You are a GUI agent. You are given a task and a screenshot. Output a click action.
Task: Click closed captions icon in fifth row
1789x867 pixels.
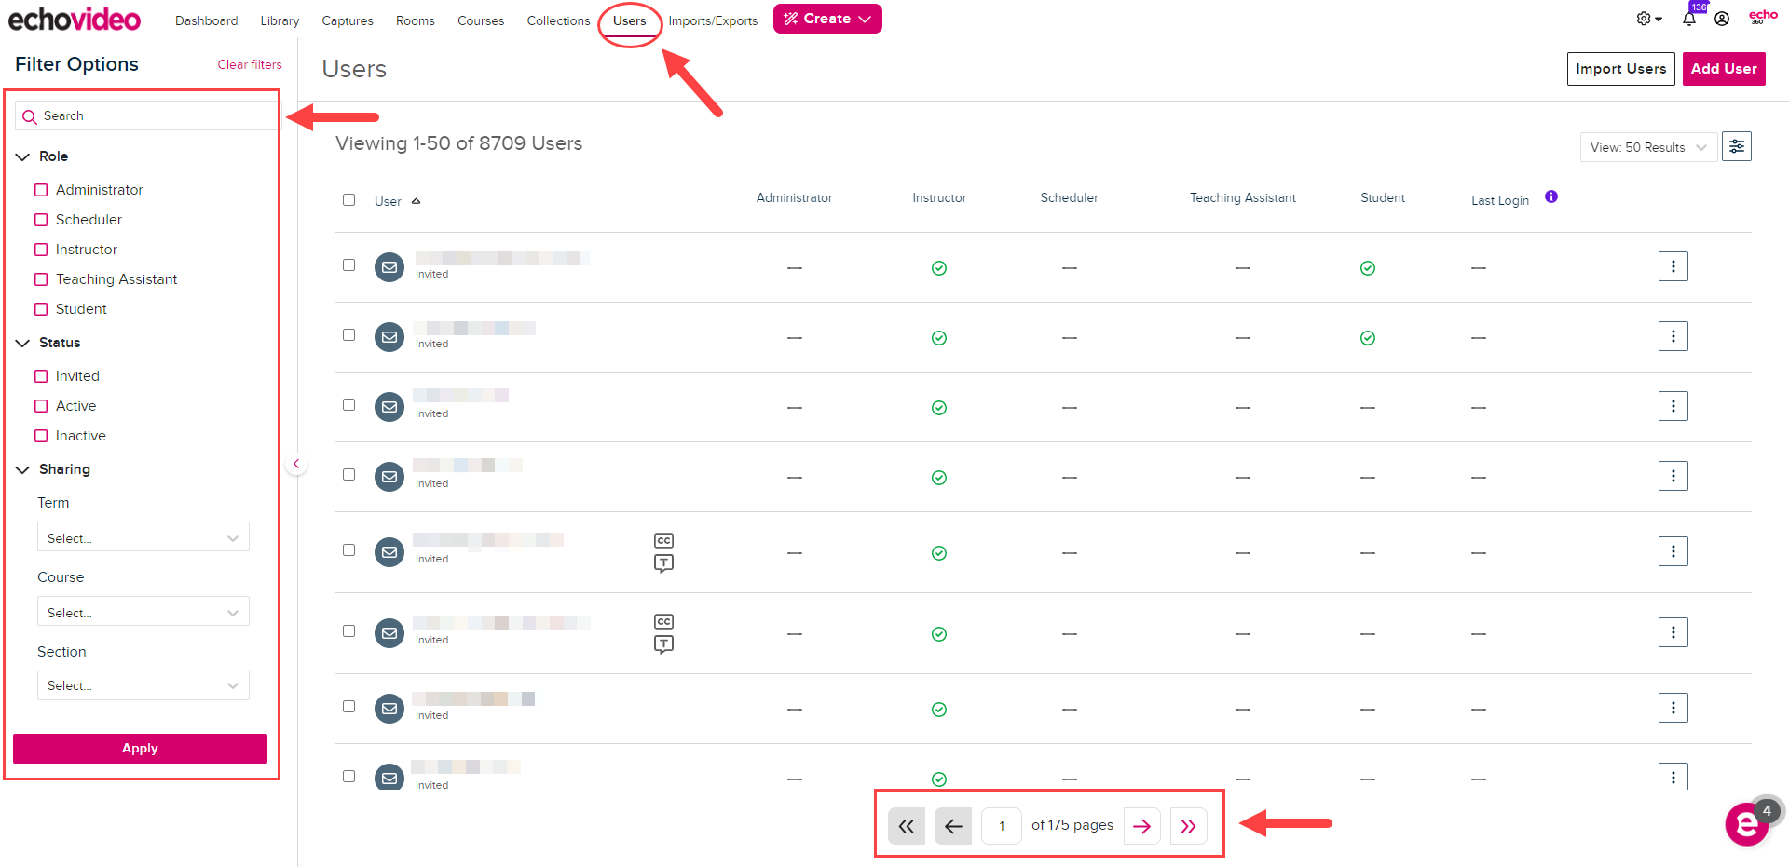click(x=663, y=540)
